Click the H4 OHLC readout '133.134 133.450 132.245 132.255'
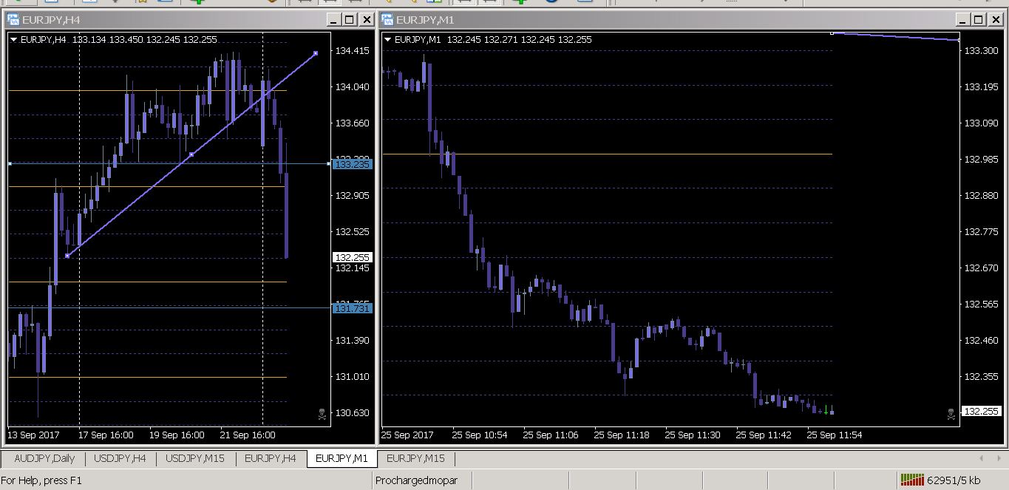This screenshot has height=490, width=1009. pyautogui.click(x=145, y=40)
